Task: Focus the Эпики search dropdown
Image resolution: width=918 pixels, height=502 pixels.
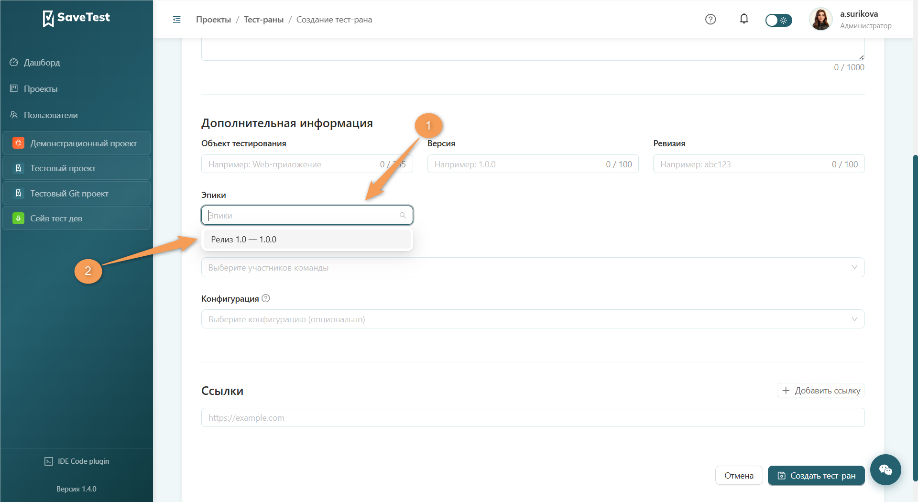Action: pos(307,216)
